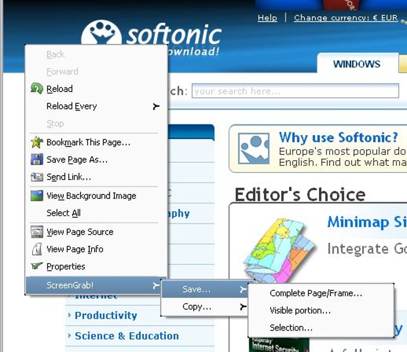The height and width of the screenshot is (352, 407).
Task: Click the View Page Source icon
Action: point(37,231)
